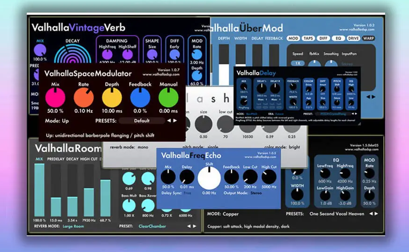
Task: Click the HIGH CUT bar slider in ValhallaRoom
Action: pos(89,190)
